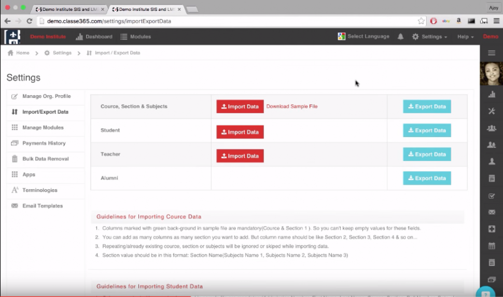Screen dimensions: 503x297
Task: Open the Modules menu
Action: 135,37
